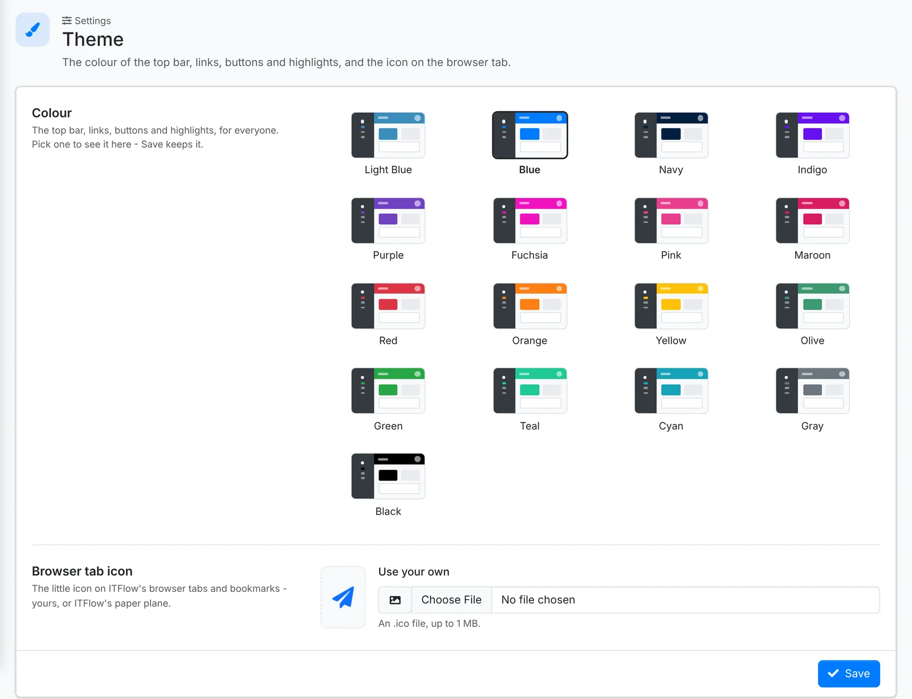Choose the Black colour theme

click(388, 477)
